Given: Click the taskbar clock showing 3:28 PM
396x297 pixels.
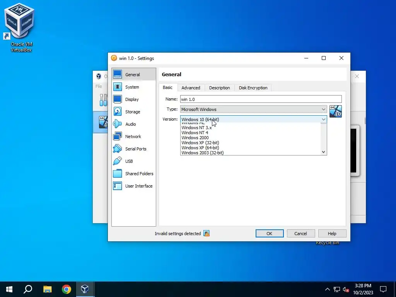Looking at the screenshot, I should (363, 289).
